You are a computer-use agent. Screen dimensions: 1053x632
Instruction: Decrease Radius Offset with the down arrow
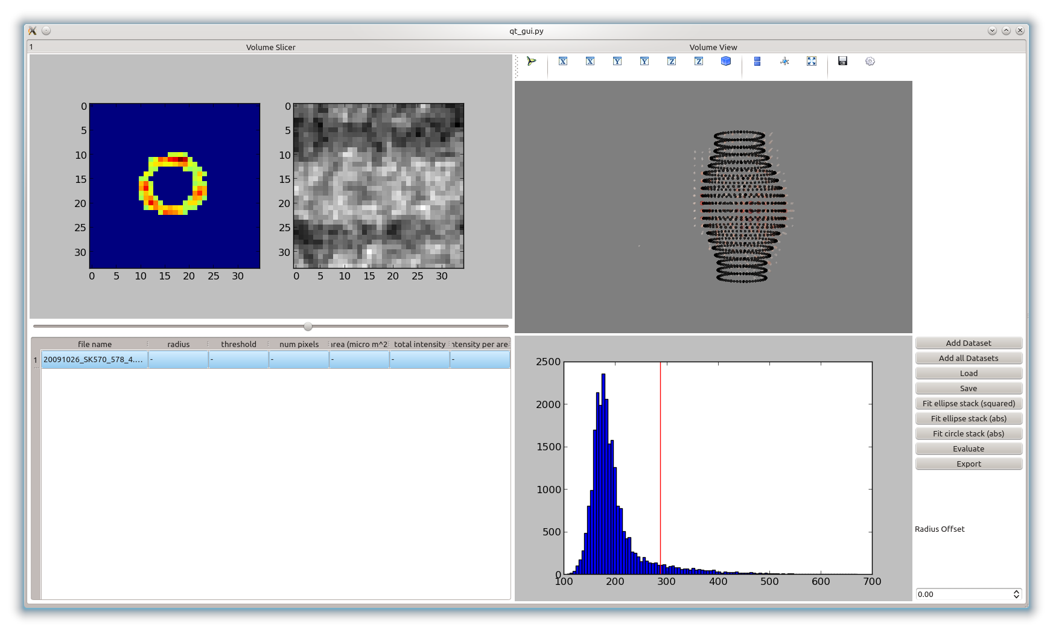tap(1016, 597)
